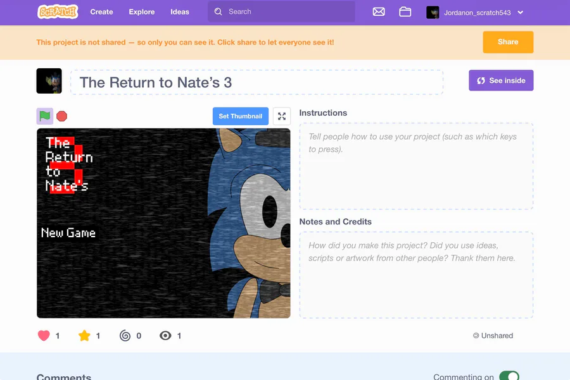Open Jordanon_scratch543 account menu
570x380 pixels.
click(x=475, y=13)
